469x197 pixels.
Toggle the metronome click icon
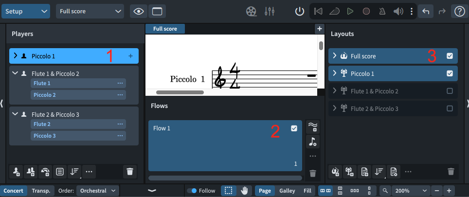click(x=382, y=11)
